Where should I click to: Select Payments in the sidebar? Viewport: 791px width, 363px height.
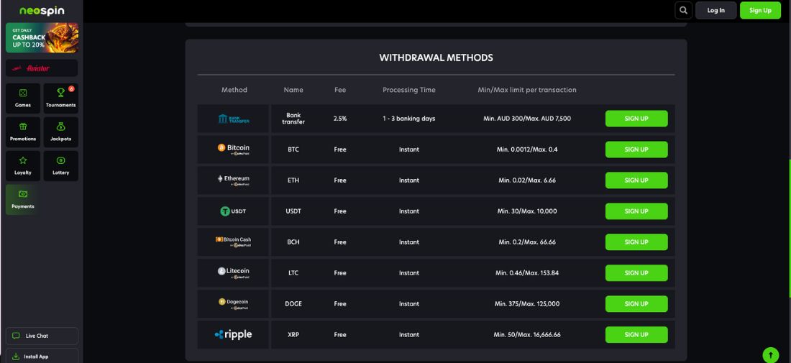[x=23, y=200]
